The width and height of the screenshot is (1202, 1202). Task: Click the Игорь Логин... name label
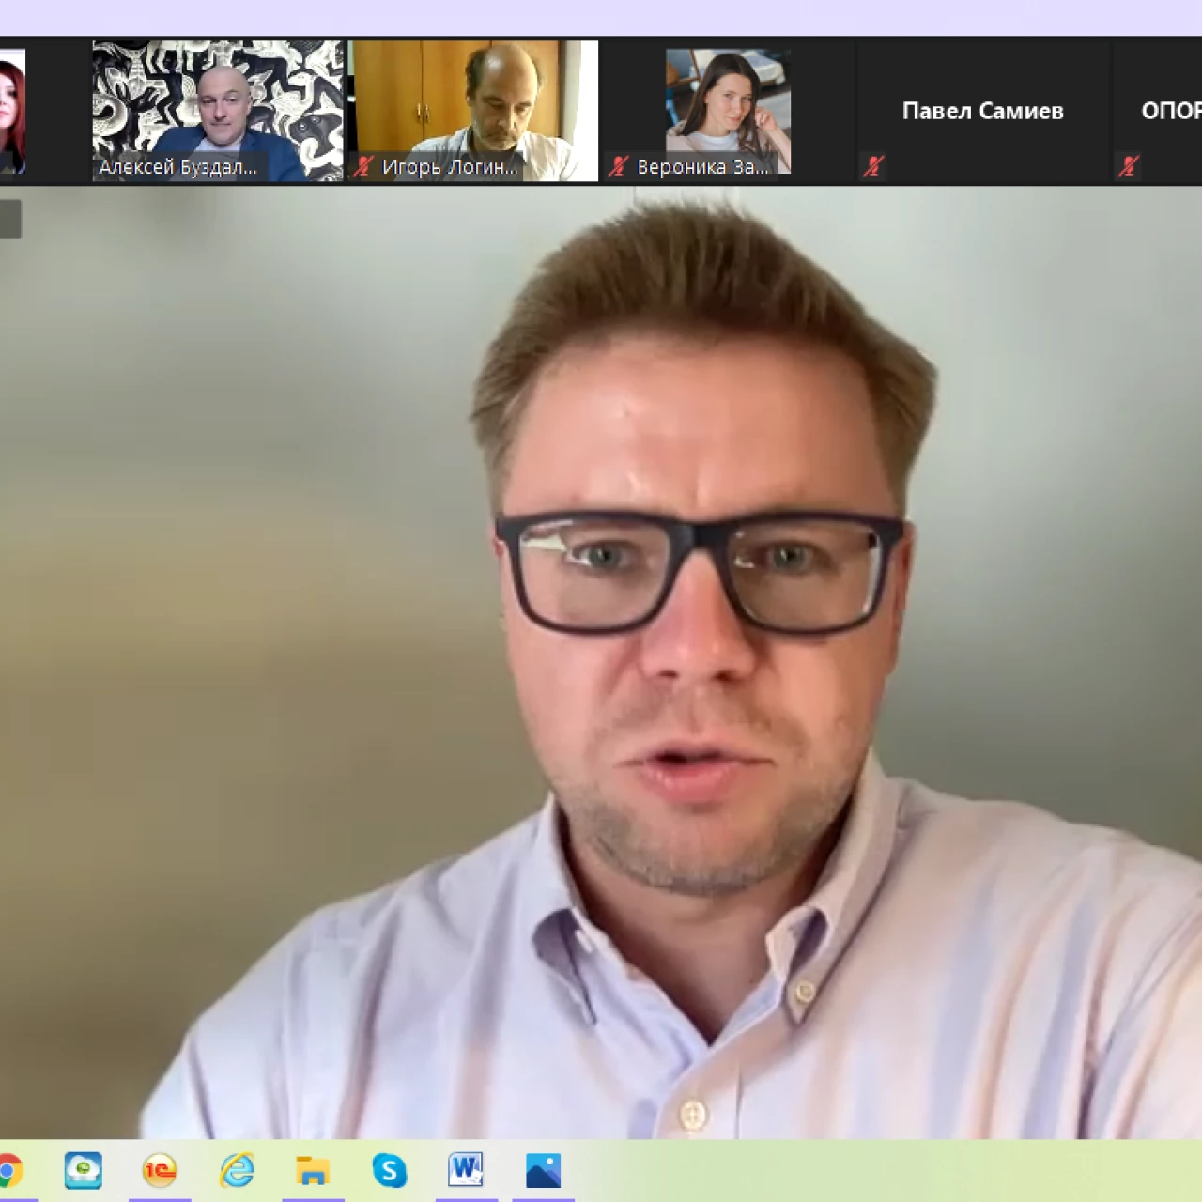pos(450,167)
